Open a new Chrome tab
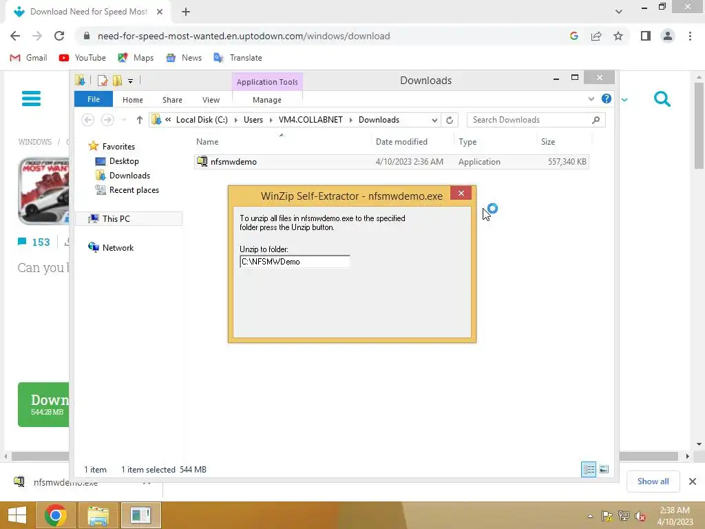This screenshot has height=529, width=705. (186, 12)
